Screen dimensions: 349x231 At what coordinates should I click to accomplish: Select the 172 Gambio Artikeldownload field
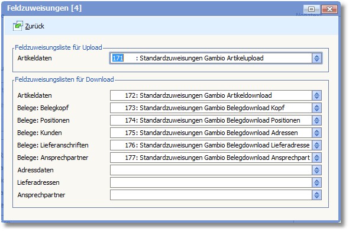click(211, 95)
